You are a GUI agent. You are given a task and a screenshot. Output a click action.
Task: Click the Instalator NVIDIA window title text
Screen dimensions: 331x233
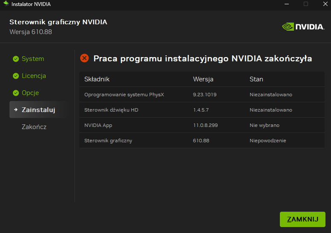pyautogui.click(x=31, y=4)
